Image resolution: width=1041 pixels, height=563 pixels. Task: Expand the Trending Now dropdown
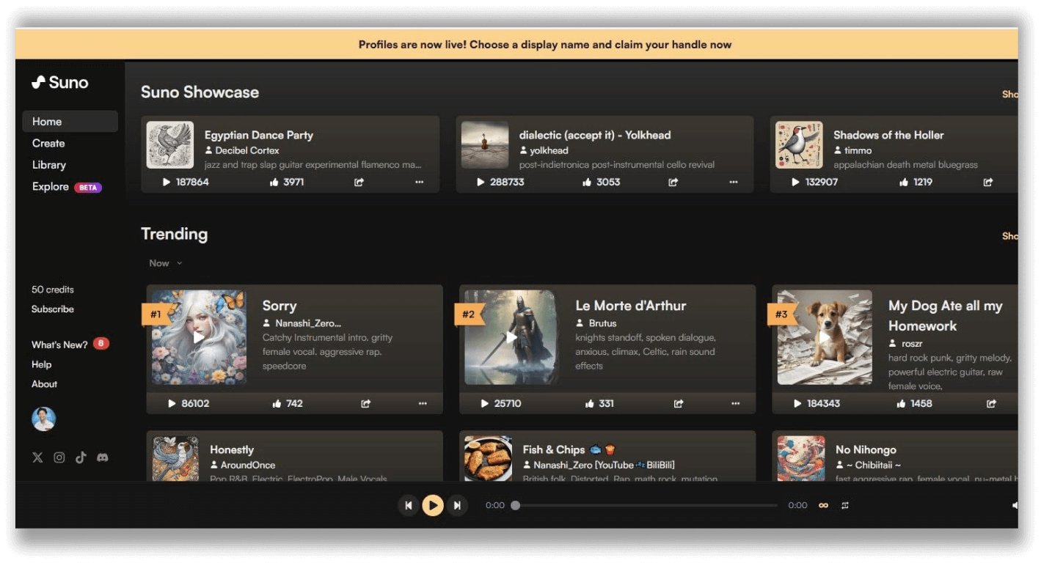point(166,263)
